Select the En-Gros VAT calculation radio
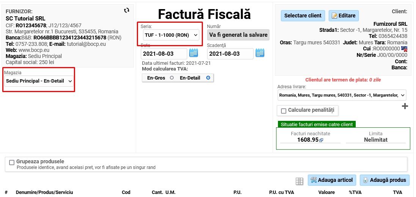Image resolution: width=416 pixels, height=197 pixels. coord(172,78)
